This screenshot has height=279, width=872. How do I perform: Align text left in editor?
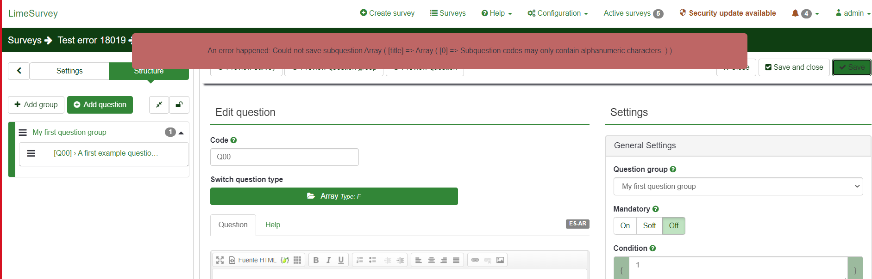pyautogui.click(x=419, y=260)
